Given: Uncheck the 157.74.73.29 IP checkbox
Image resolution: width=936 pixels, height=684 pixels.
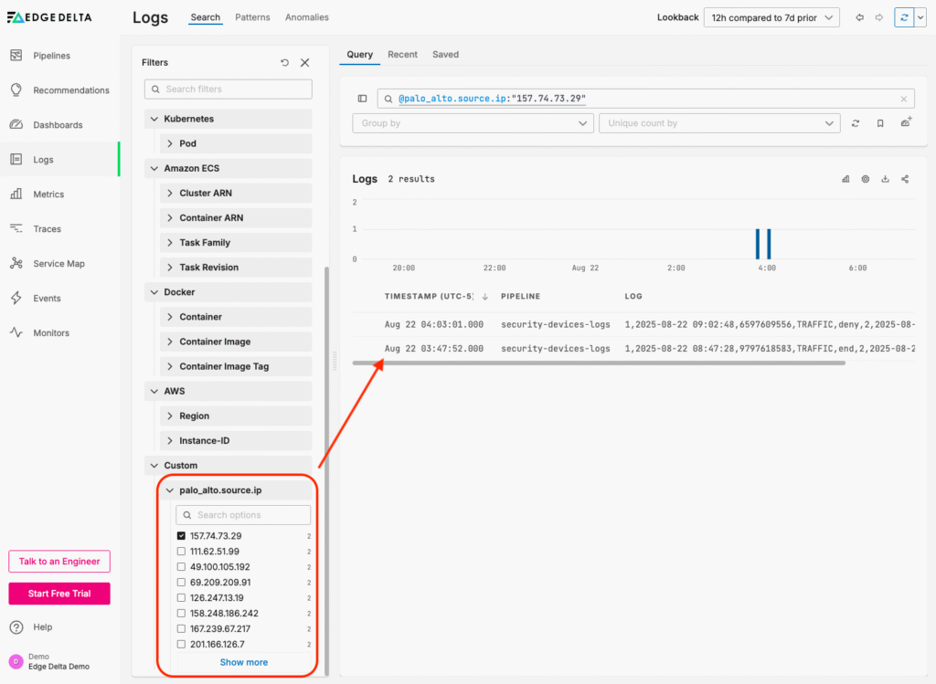Looking at the screenshot, I should coord(181,536).
